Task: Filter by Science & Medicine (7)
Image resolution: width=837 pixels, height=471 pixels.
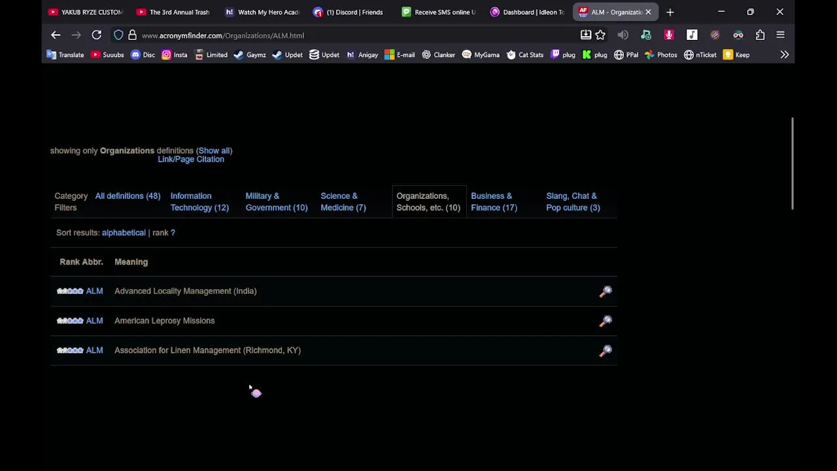Action: (x=343, y=202)
